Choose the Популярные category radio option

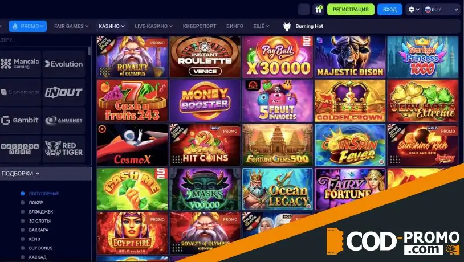click(x=22, y=194)
